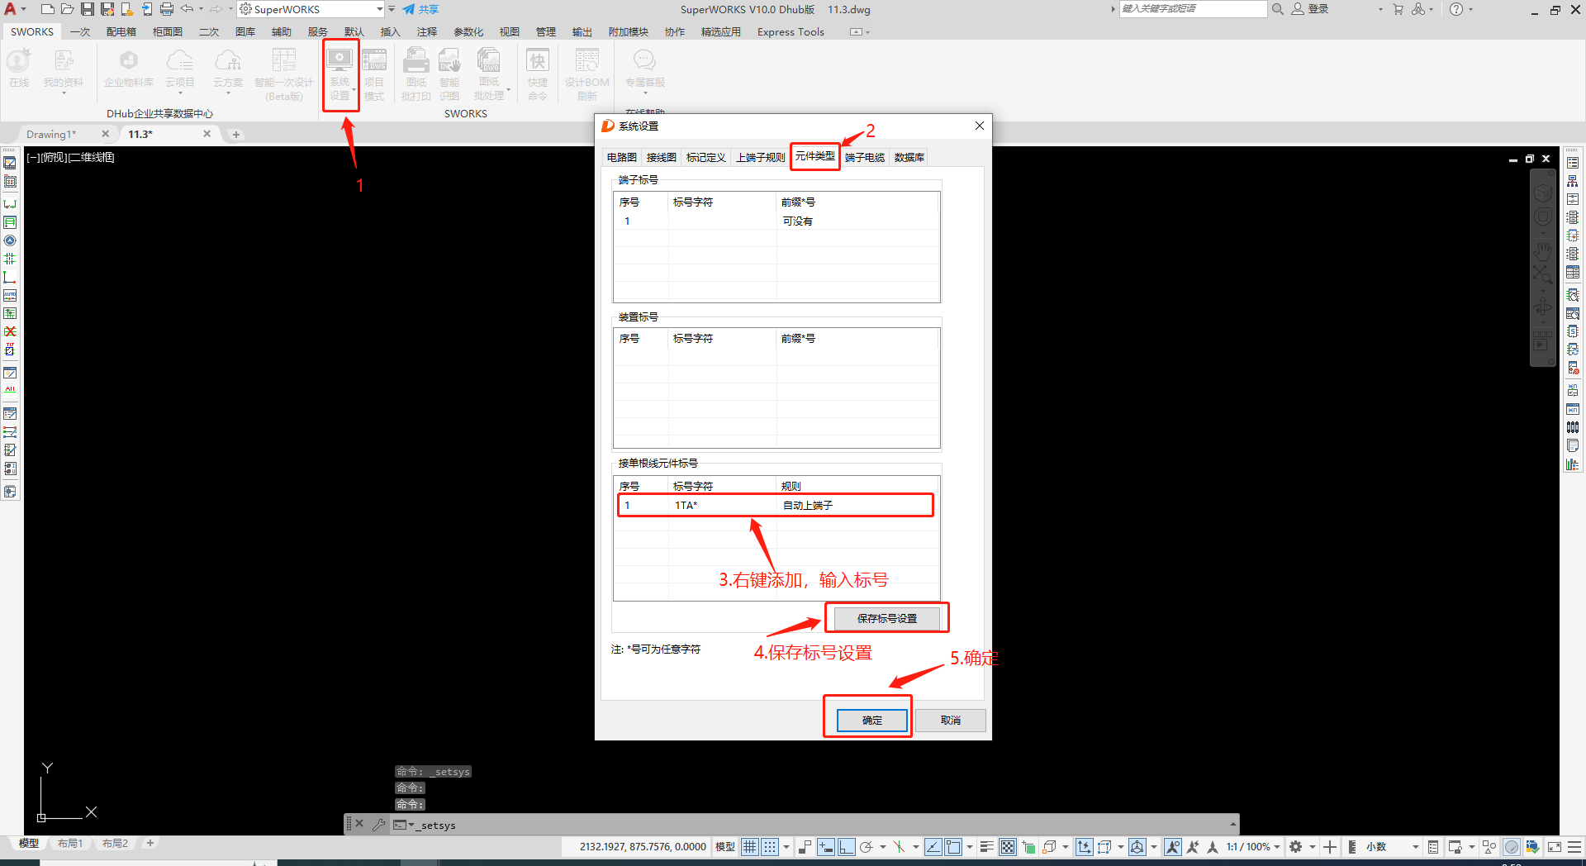Image resolution: width=1586 pixels, height=866 pixels.
Task: Click the 共享 share button
Action: tap(420, 9)
